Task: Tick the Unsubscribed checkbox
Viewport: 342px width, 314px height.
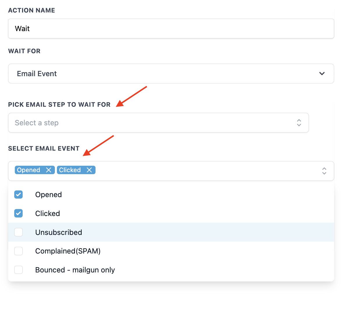Action: tap(19, 232)
